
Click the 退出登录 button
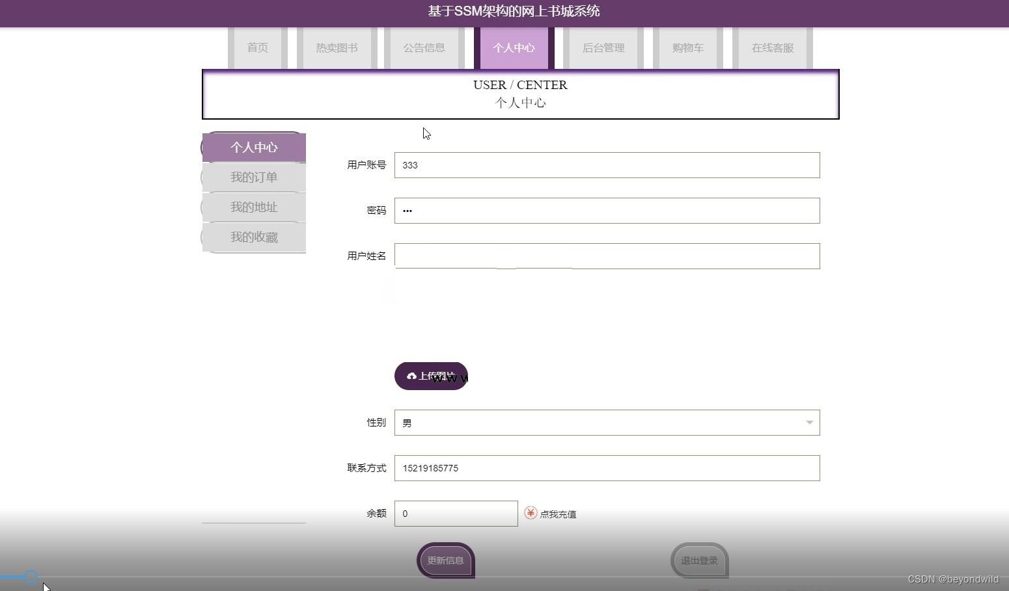tap(699, 560)
